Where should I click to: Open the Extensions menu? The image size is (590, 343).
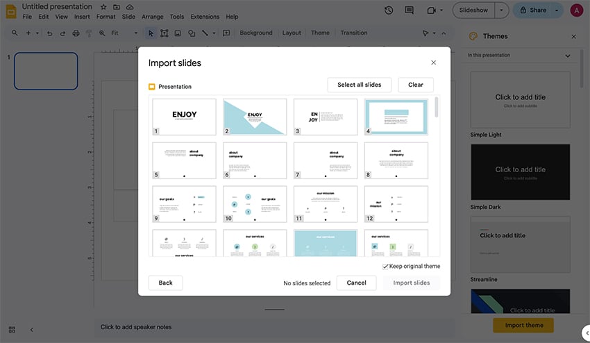coord(205,17)
